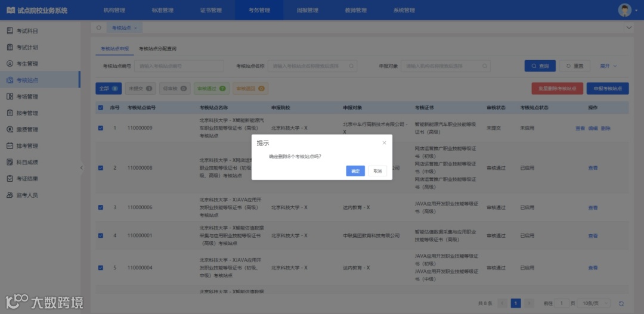Click search icon in 考核站点名称 field
The height and width of the screenshot is (314, 644).
352,66
